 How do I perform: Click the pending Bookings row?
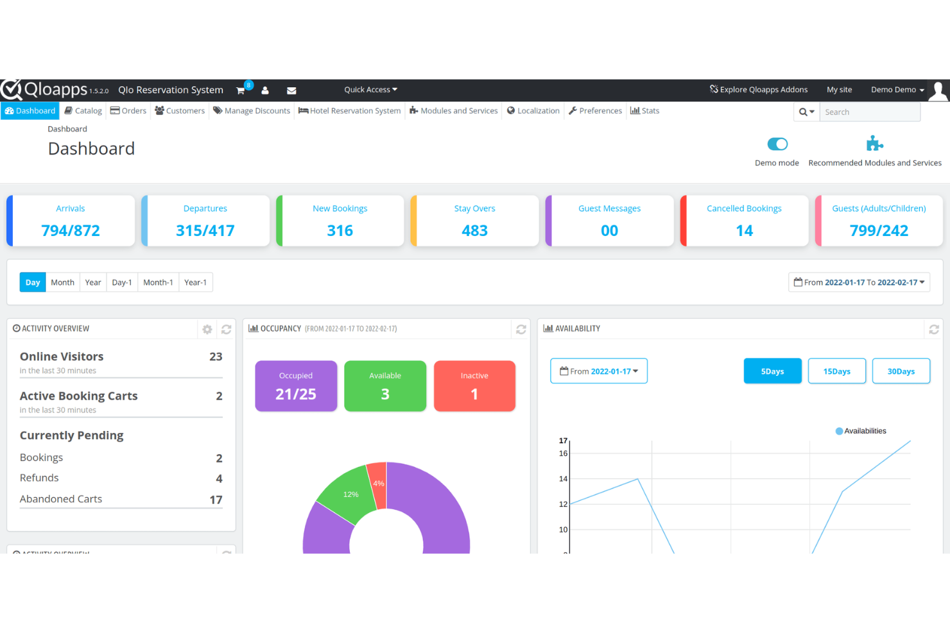coord(121,458)
